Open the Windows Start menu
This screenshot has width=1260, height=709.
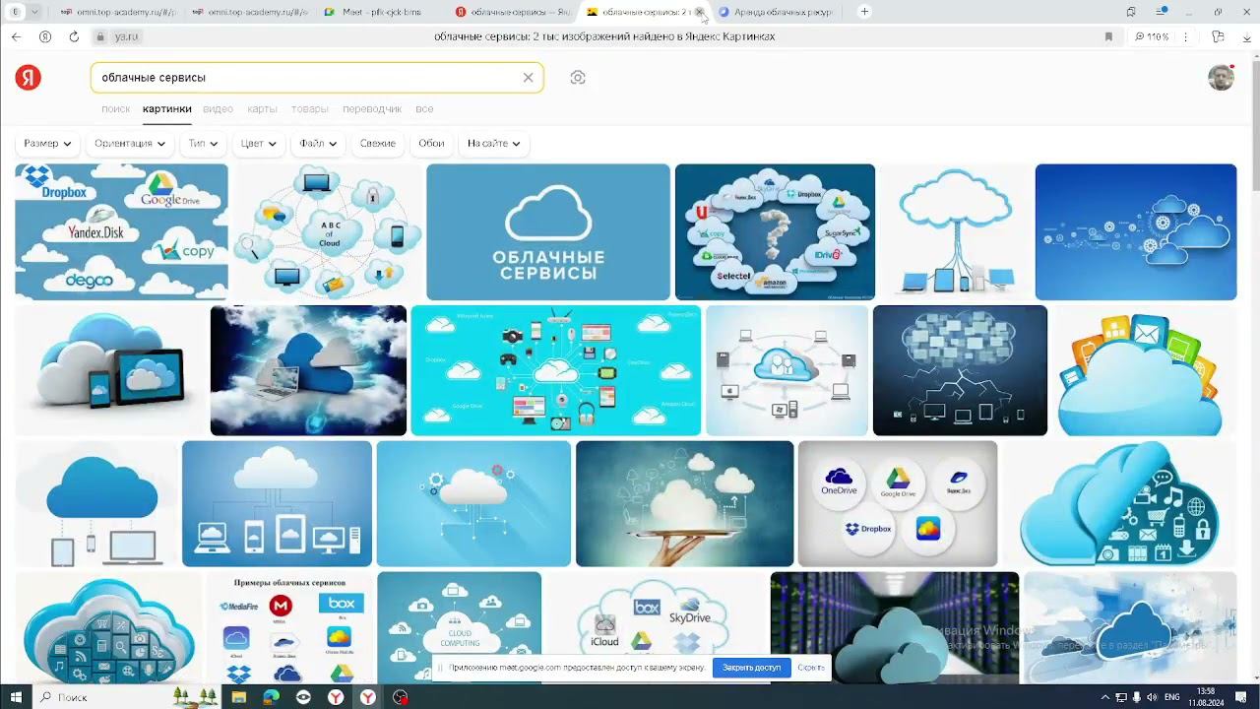click(16, 697)
